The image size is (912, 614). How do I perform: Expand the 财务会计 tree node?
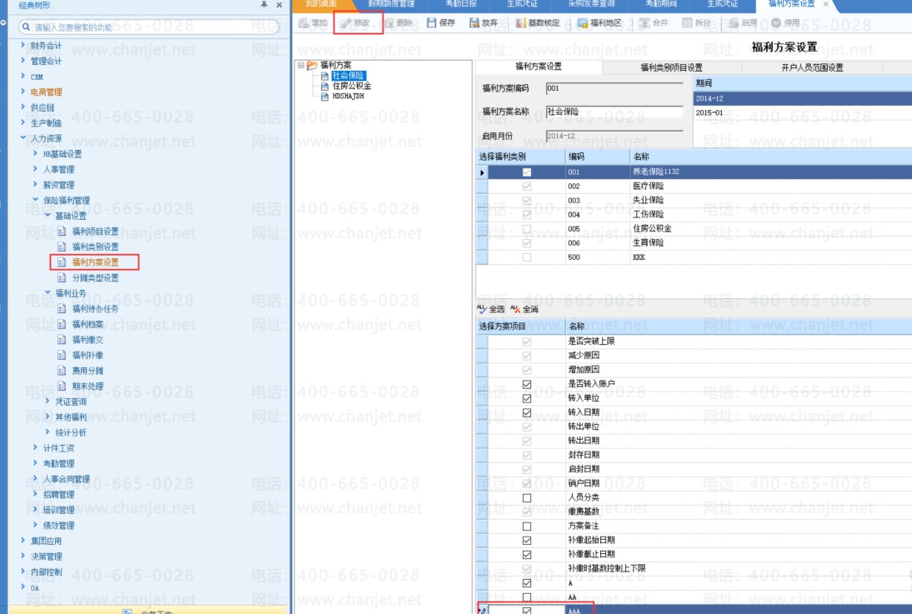[23, 45]
